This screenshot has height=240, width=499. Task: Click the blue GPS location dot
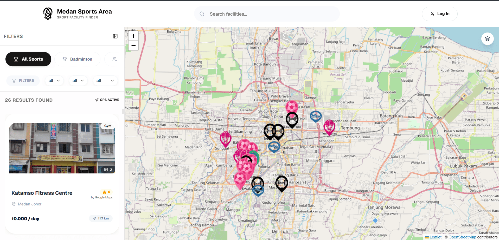pyautogui.click(x=375, y=220)
